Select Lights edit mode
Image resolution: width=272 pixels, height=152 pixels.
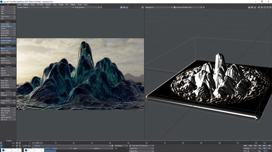click(x=82, y=148)
